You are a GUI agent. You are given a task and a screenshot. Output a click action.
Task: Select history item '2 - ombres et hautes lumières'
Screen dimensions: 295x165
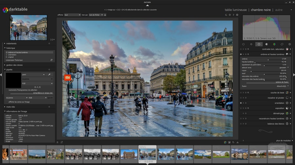(29, 52)
